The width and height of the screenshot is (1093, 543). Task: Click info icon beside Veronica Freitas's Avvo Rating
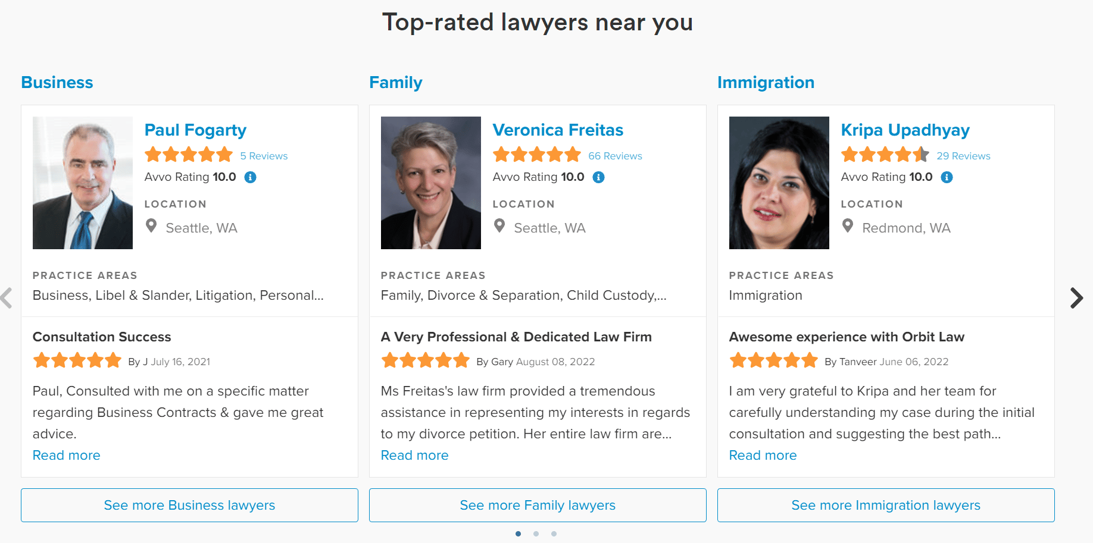(599, 177)
